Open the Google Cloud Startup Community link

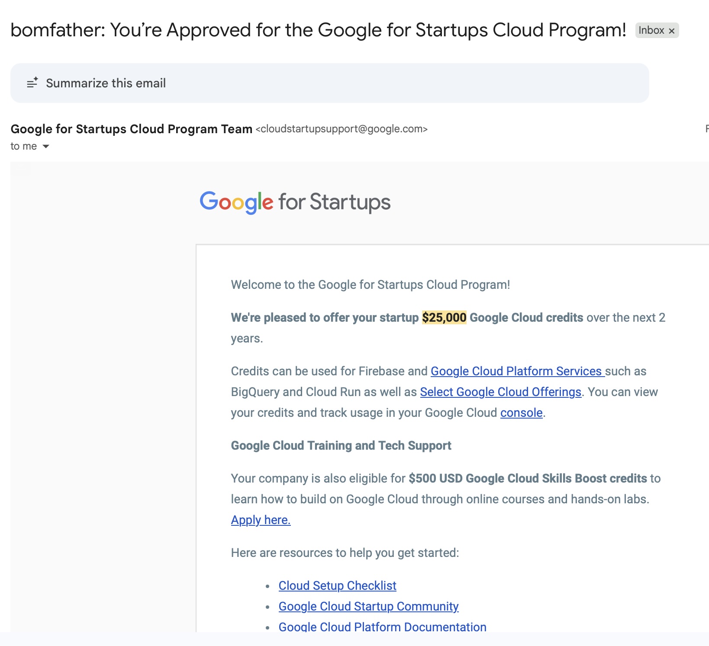[x=368, y=606]
